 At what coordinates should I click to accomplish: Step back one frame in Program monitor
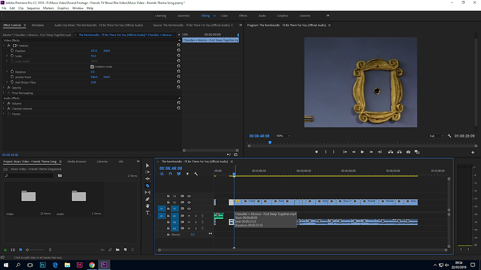point(354,152)
